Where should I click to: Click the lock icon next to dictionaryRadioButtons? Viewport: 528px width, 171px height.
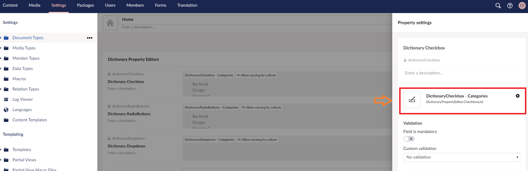pyautogui.click(x=109, y=106)
